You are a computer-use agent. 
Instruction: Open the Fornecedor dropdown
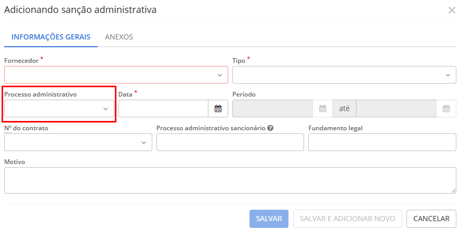116,75
